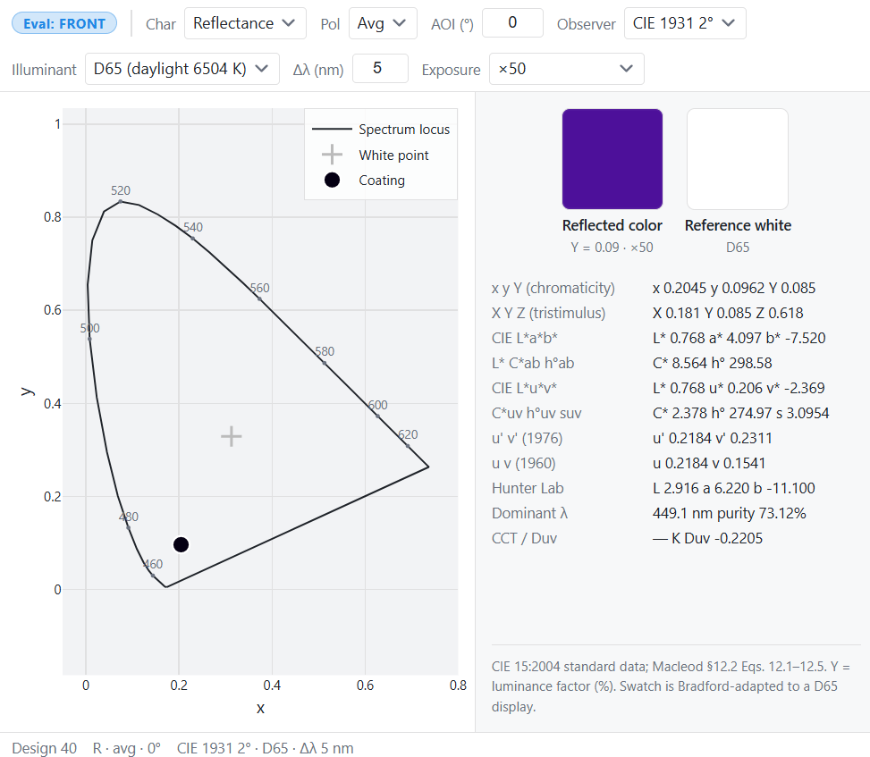Viewport: 870px width, 757px height.
Task: Select the 449.1 nm purity 73.12% value
Action: click(729, 513)
